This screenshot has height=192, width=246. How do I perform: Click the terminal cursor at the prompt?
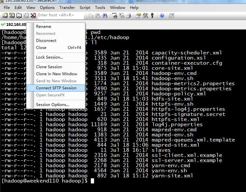click(x=92, y=181)
